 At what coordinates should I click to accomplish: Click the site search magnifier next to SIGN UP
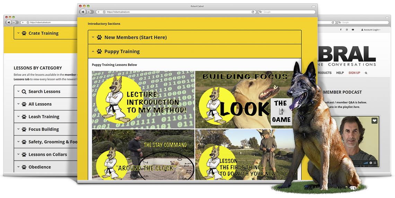pyautogui.click(x=366, y=73)
